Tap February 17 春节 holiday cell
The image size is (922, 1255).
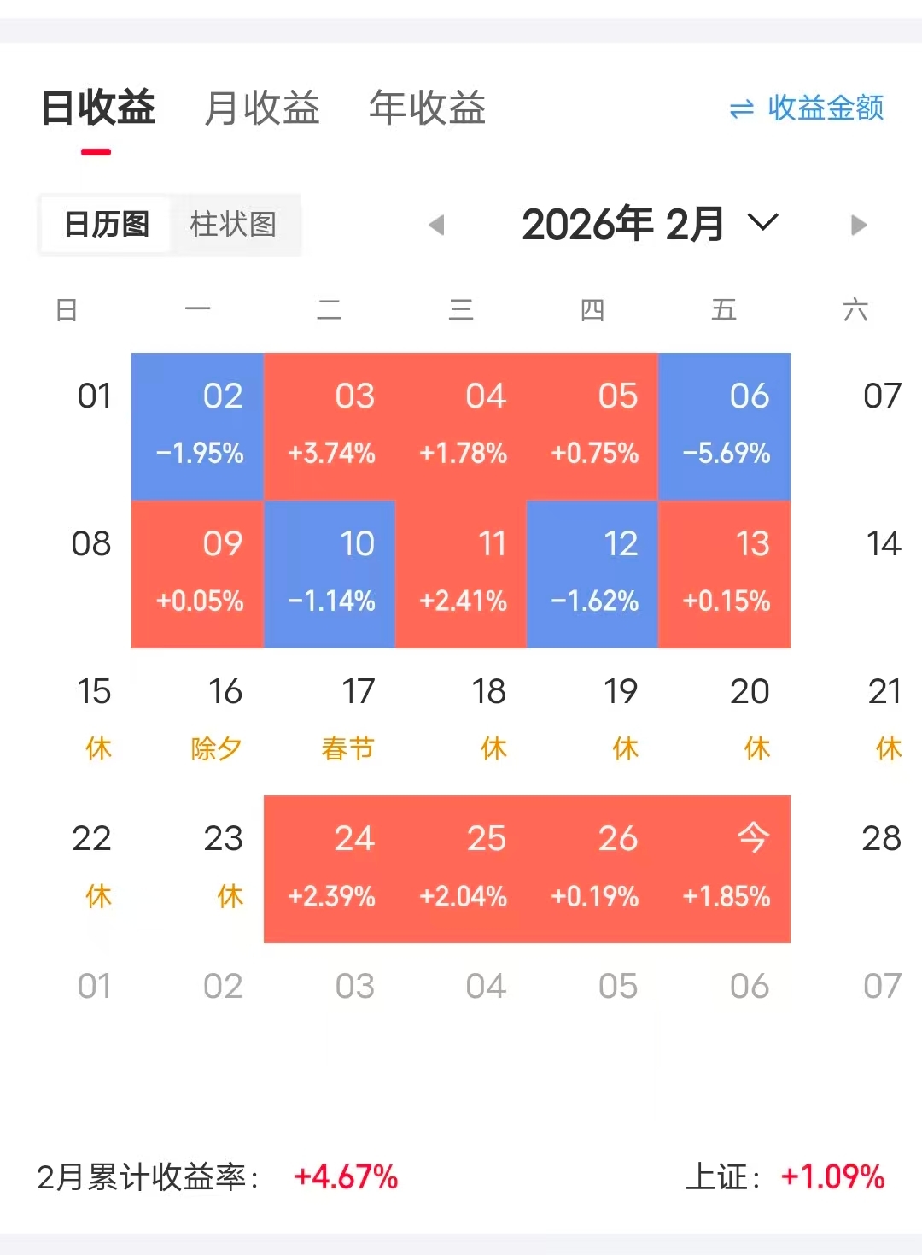point(330,721)
